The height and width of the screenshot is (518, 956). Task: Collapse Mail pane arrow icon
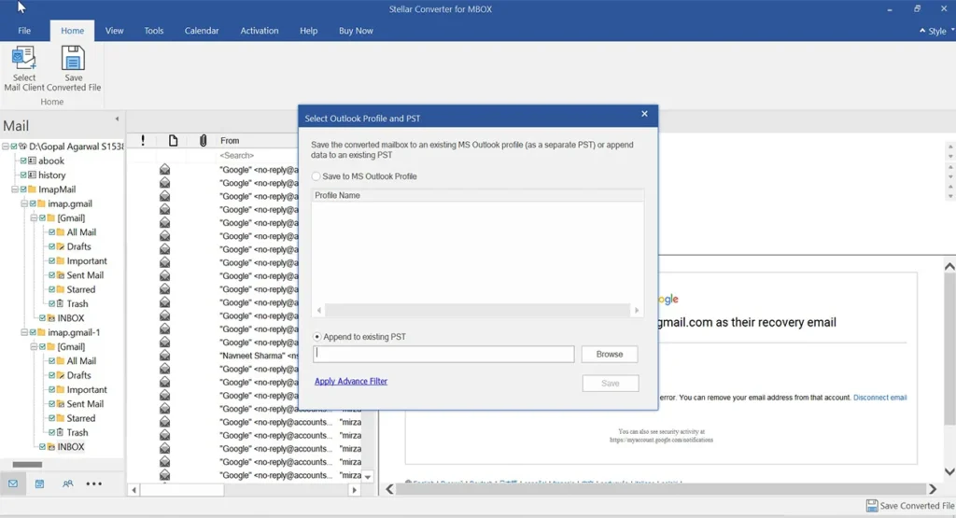point(117,119)
